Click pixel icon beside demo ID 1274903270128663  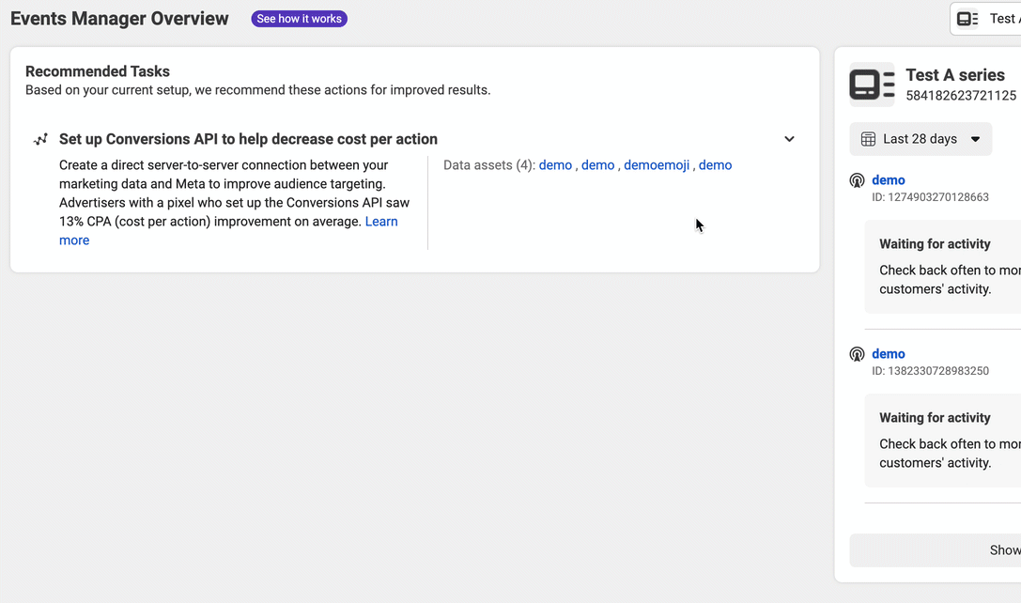[857, 180]
